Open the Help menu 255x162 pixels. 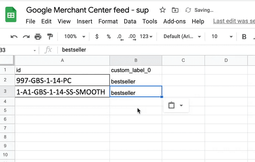click(198, 21)
